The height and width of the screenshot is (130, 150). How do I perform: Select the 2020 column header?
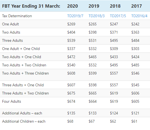[73, 6]
